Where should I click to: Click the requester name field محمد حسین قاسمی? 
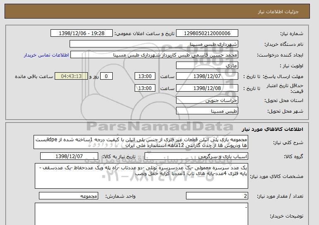[154, 55]
